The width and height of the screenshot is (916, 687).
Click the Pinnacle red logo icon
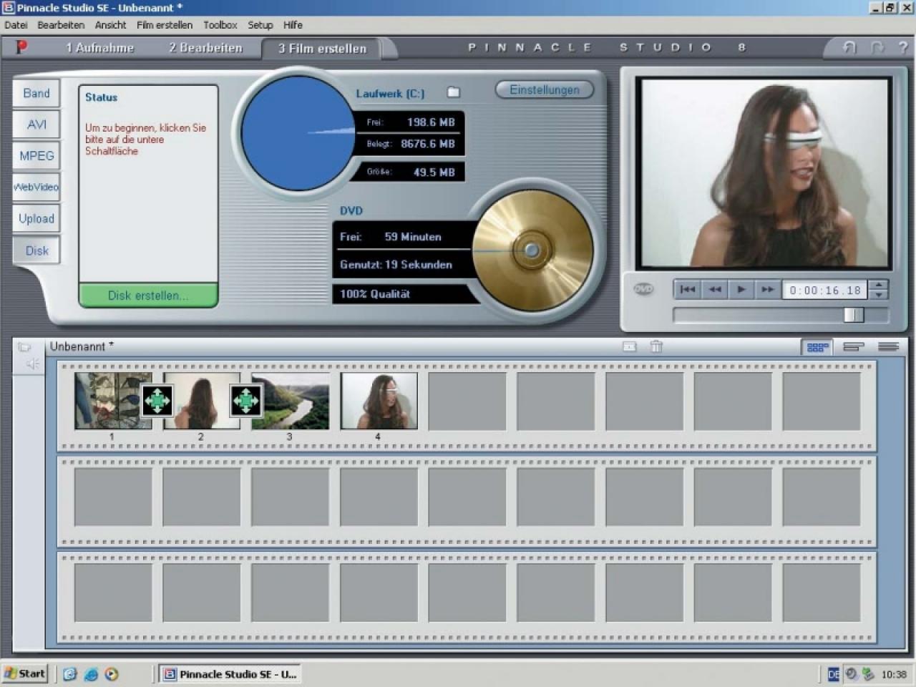click(x=21, y=47)
